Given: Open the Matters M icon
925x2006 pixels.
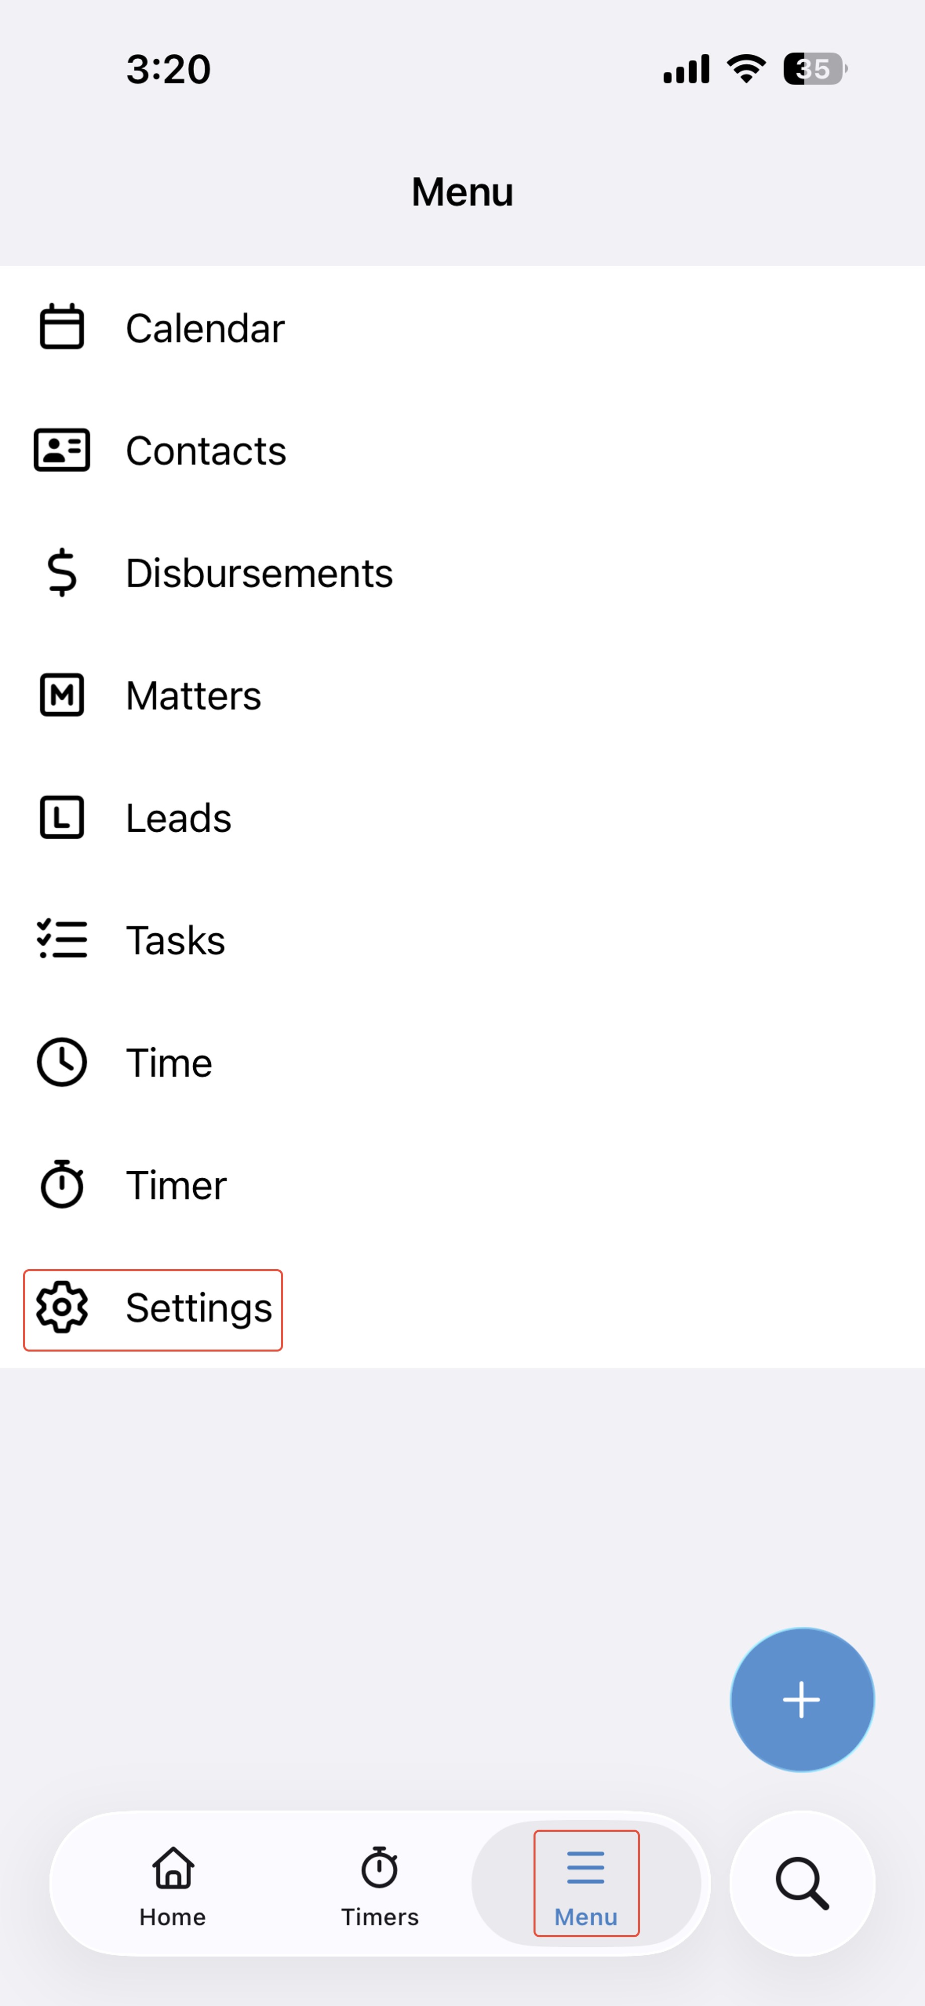Looking at the screenshot, I should [x=61, y=695].
